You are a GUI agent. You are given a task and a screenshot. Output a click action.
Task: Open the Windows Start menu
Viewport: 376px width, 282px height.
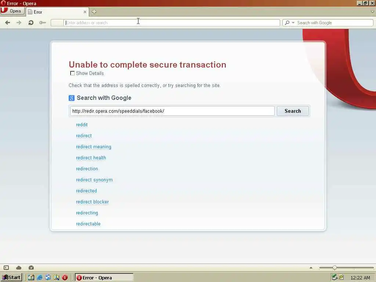pos(11,278)
